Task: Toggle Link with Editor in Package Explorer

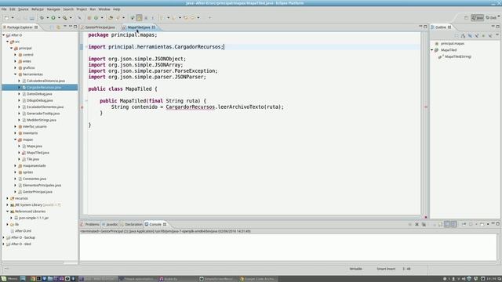Action: [x=58, y=27]
